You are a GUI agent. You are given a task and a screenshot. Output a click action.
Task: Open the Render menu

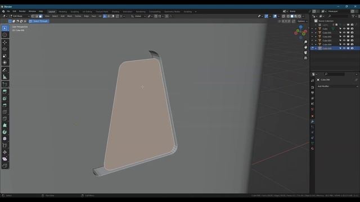point(22,11)
